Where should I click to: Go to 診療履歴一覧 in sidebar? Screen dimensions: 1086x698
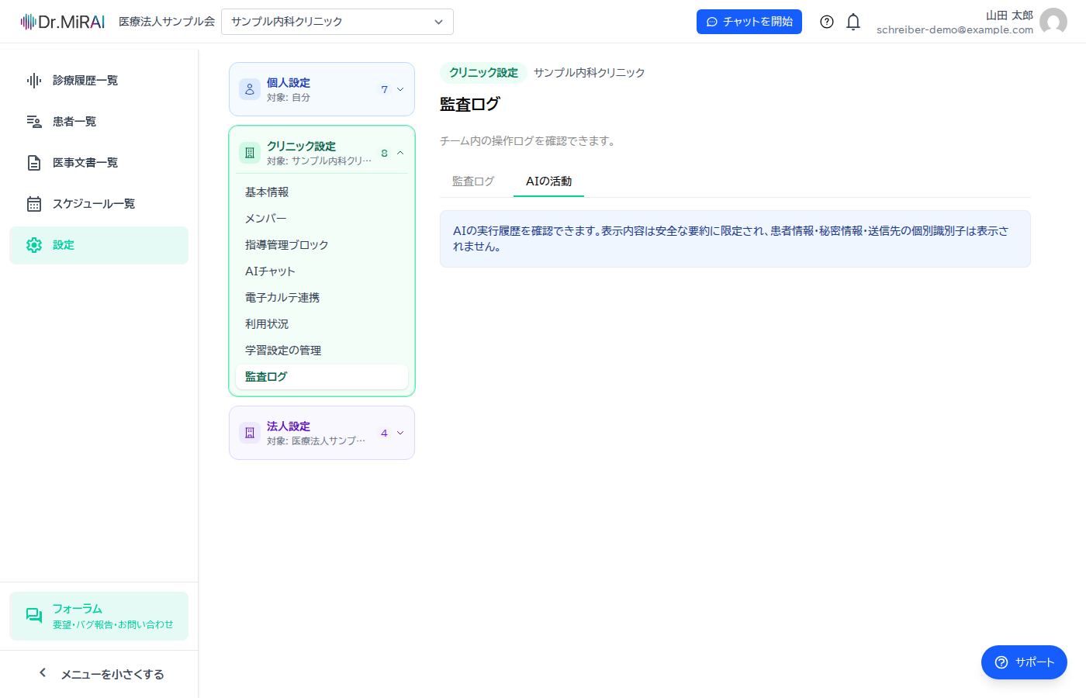pyautogui.click(x=99, y=81)
